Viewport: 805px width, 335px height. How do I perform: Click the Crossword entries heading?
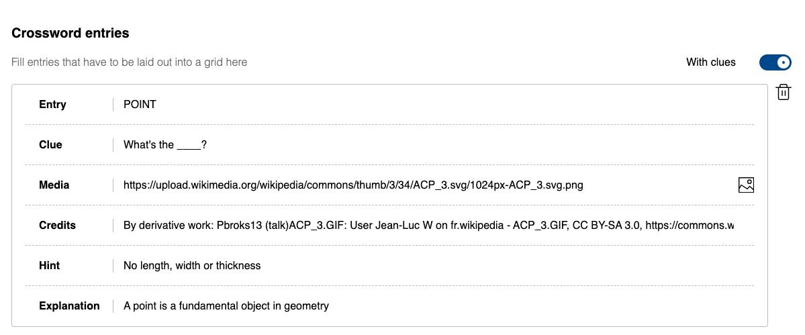click(70, 34)
